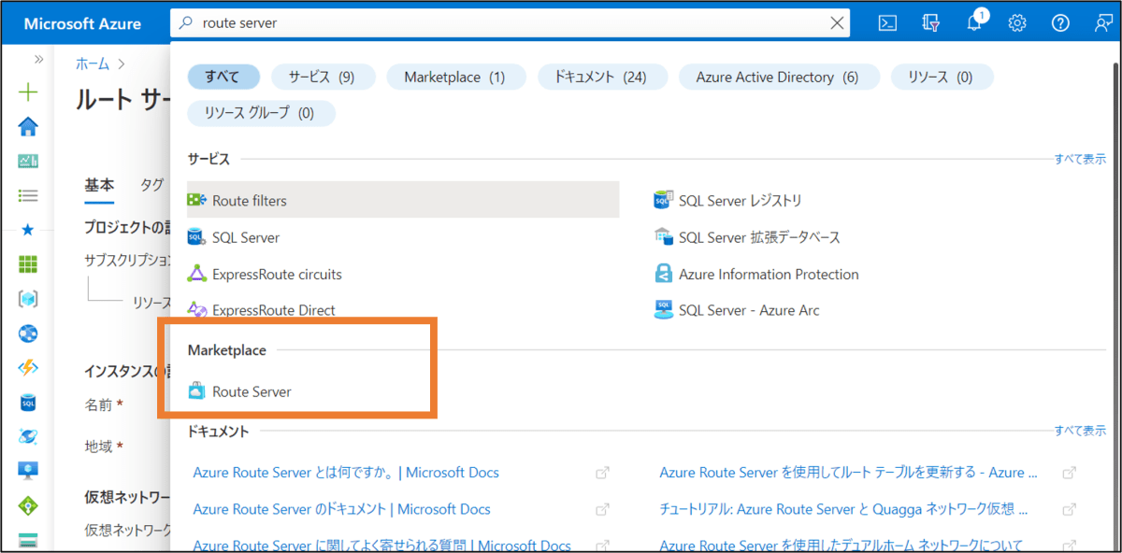This screenshot has width=1122, height=553.
Task: Select the サービス (9) filter pill
Action: pos(323,77)
